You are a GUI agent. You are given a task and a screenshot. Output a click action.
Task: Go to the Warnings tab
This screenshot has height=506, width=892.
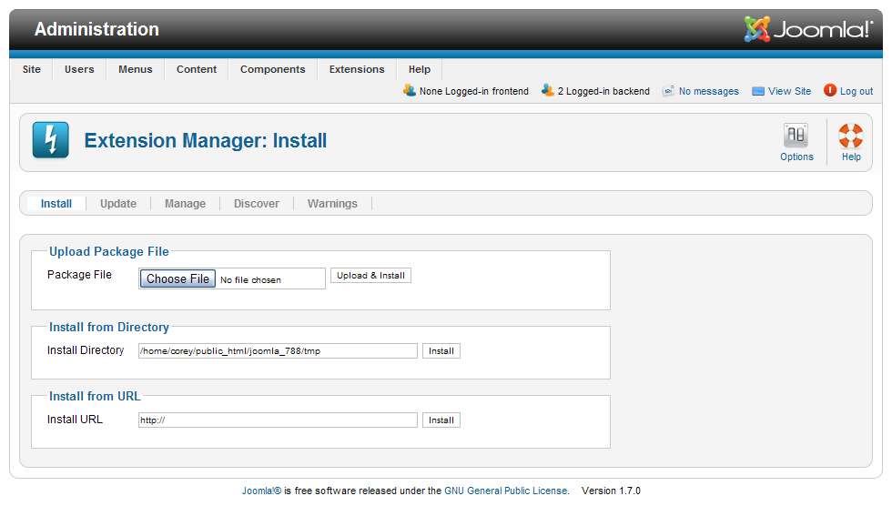coord(332,204)
